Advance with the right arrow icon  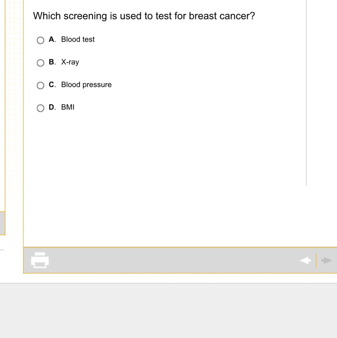326,261
